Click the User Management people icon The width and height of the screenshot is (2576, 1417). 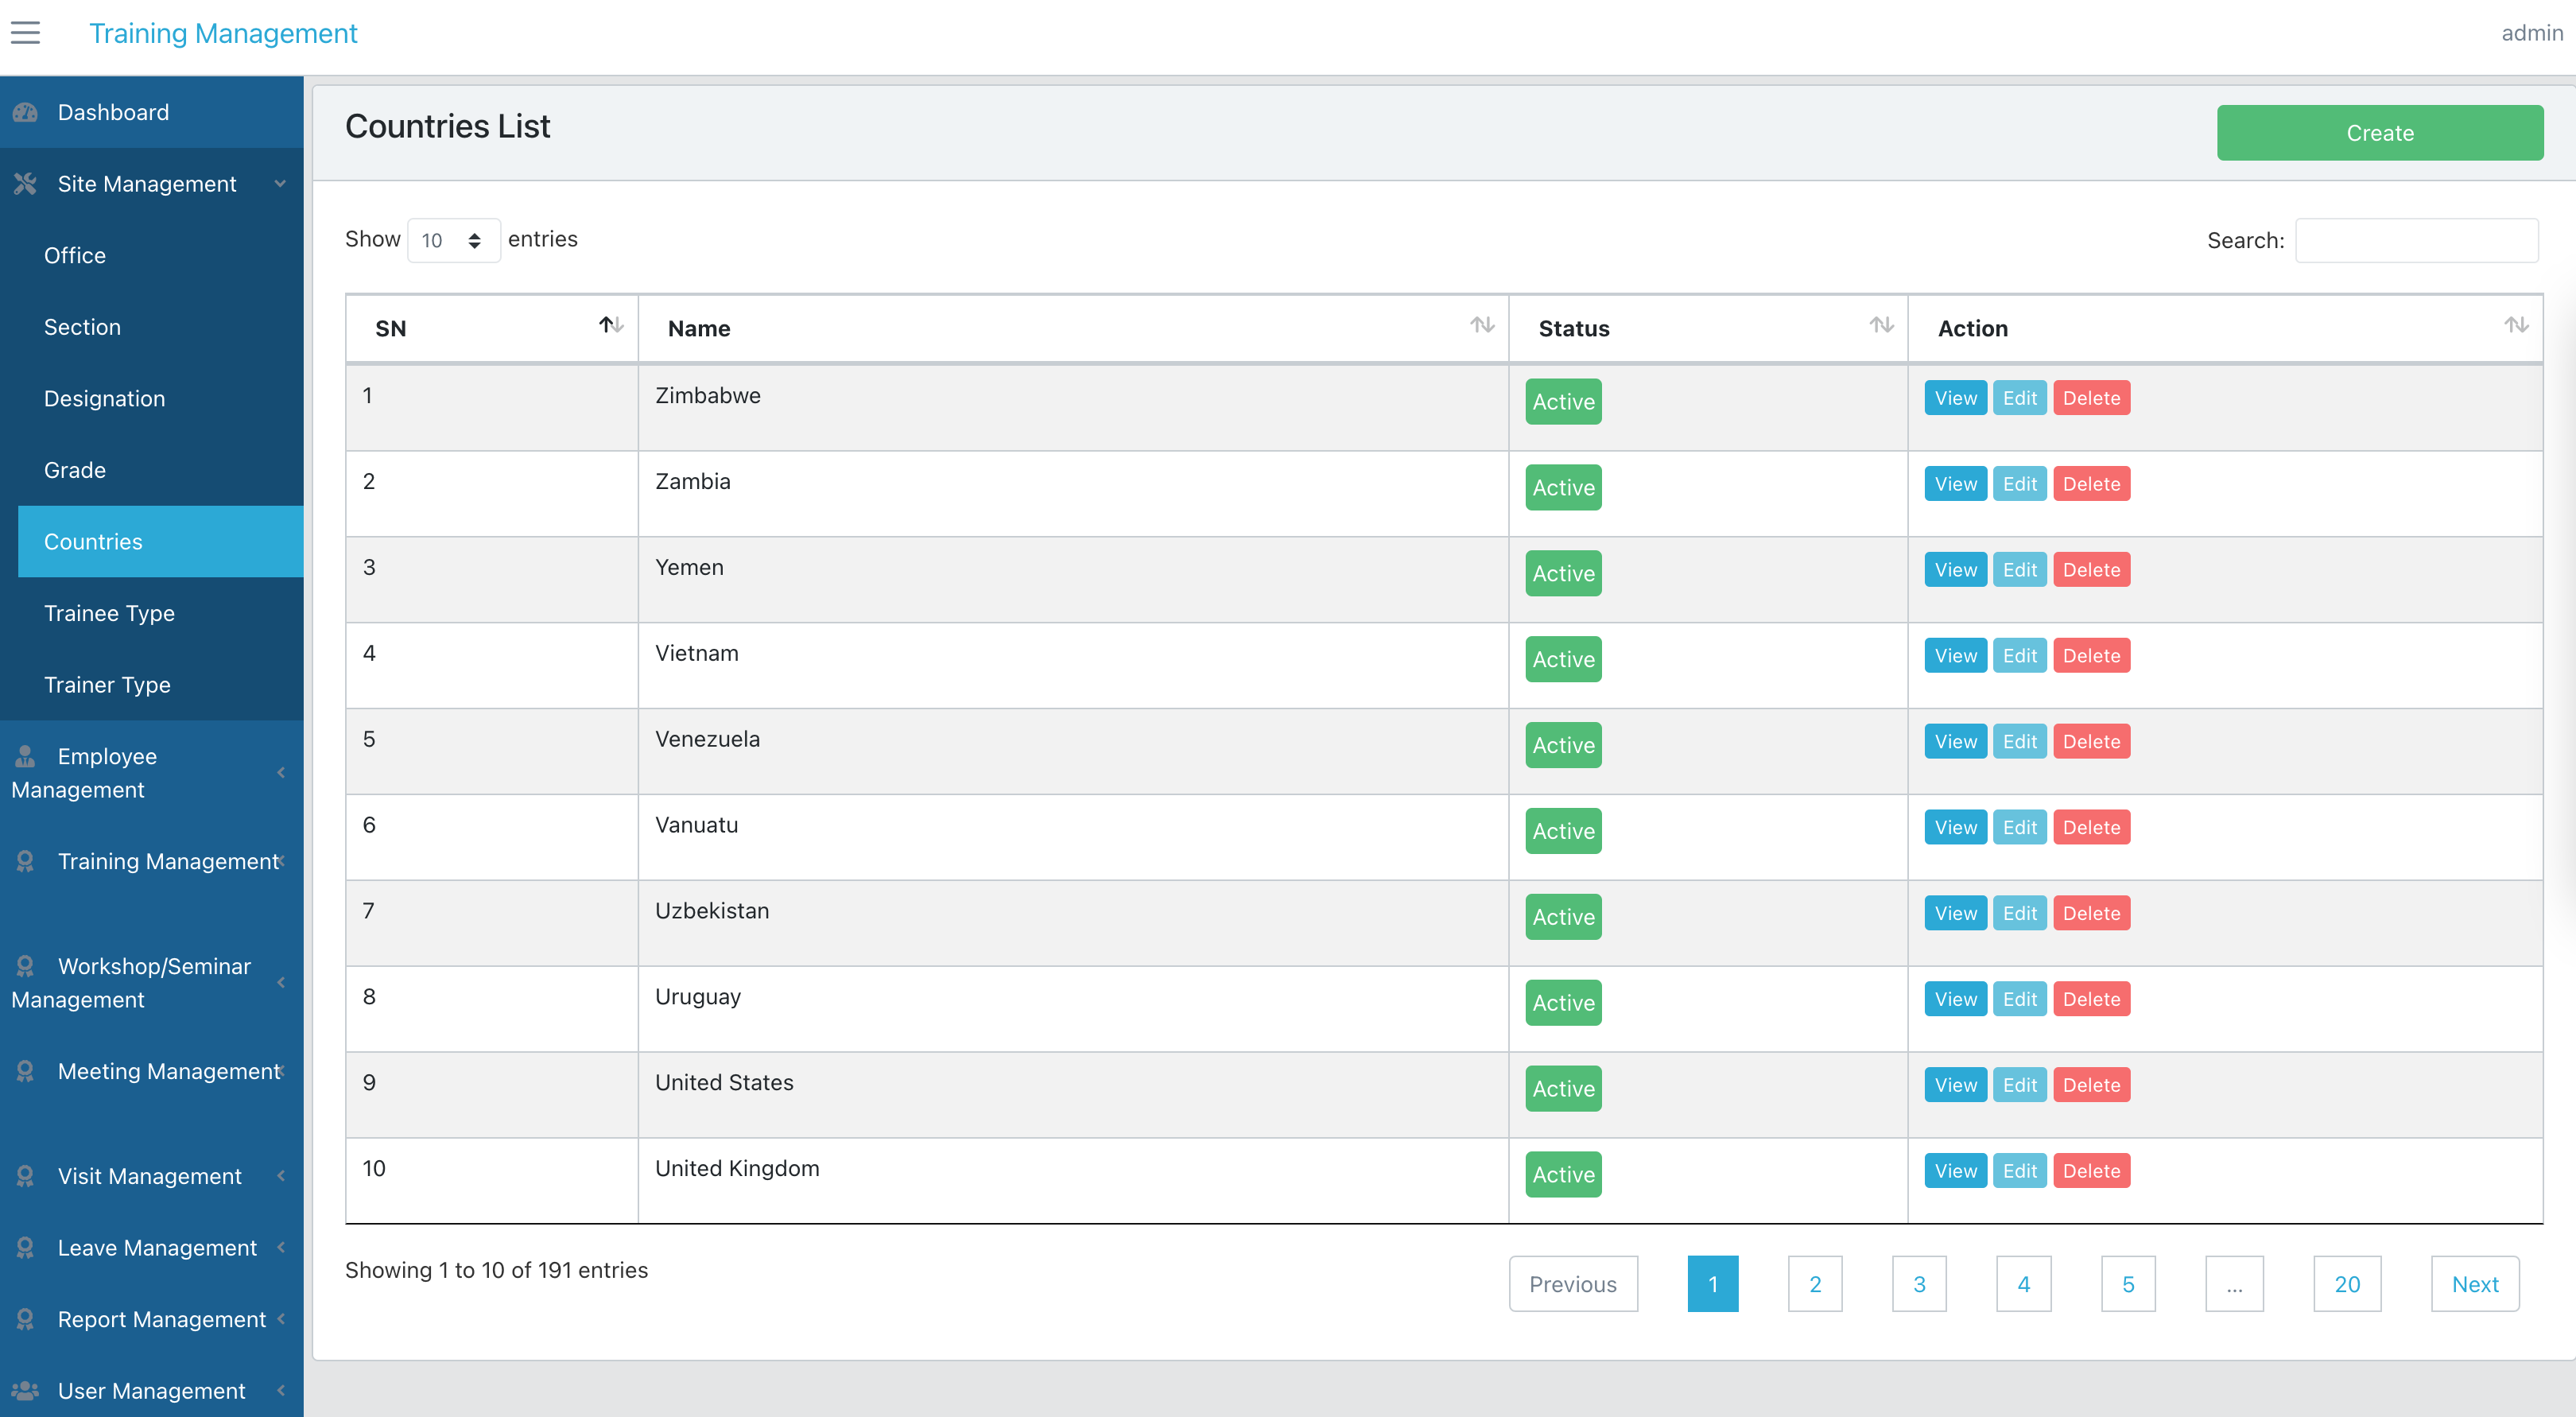coord(25,1391)
